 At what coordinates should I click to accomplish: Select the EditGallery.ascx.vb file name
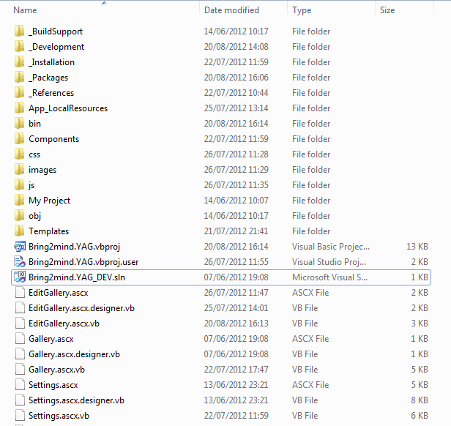64,324
